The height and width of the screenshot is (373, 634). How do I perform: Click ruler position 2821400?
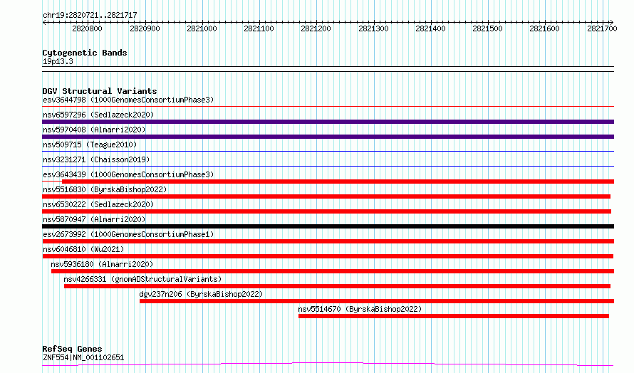430,28
